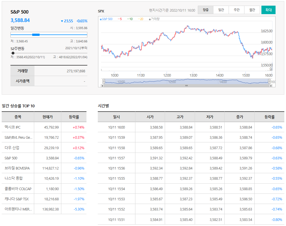This screenshot has height=226, width=286.
Task: Click the 10/11 15:57 time cell
Action: [x=116, y=158]
